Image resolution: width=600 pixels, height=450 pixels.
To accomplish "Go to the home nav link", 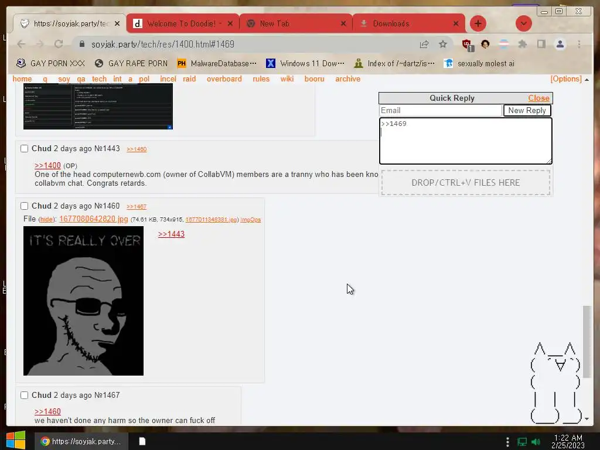I will [x=22, y=79].
